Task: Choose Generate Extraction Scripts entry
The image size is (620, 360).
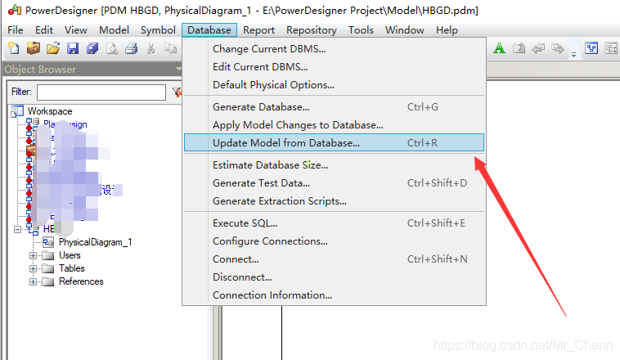Action: (x=334, y=201)
